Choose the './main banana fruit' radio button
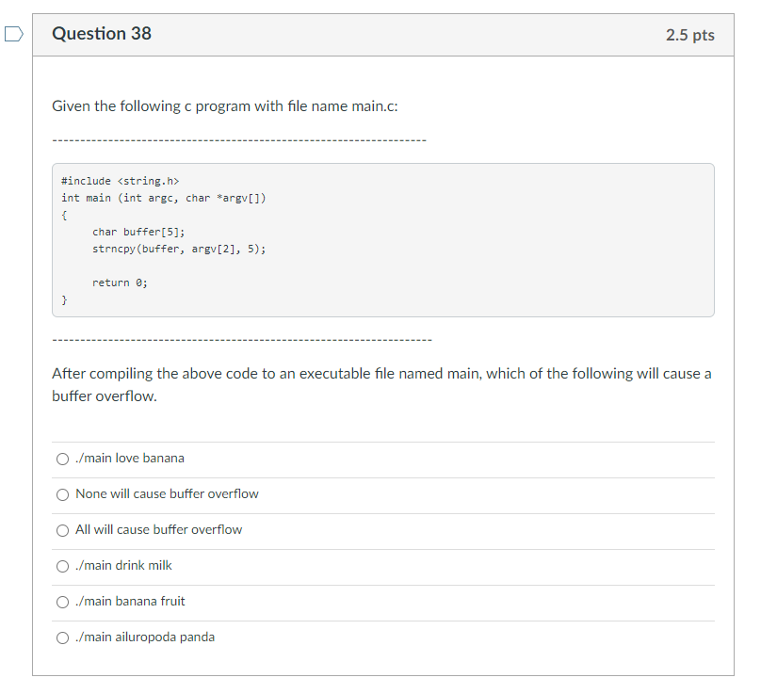 pyautogui.click(x=62, y=602)
